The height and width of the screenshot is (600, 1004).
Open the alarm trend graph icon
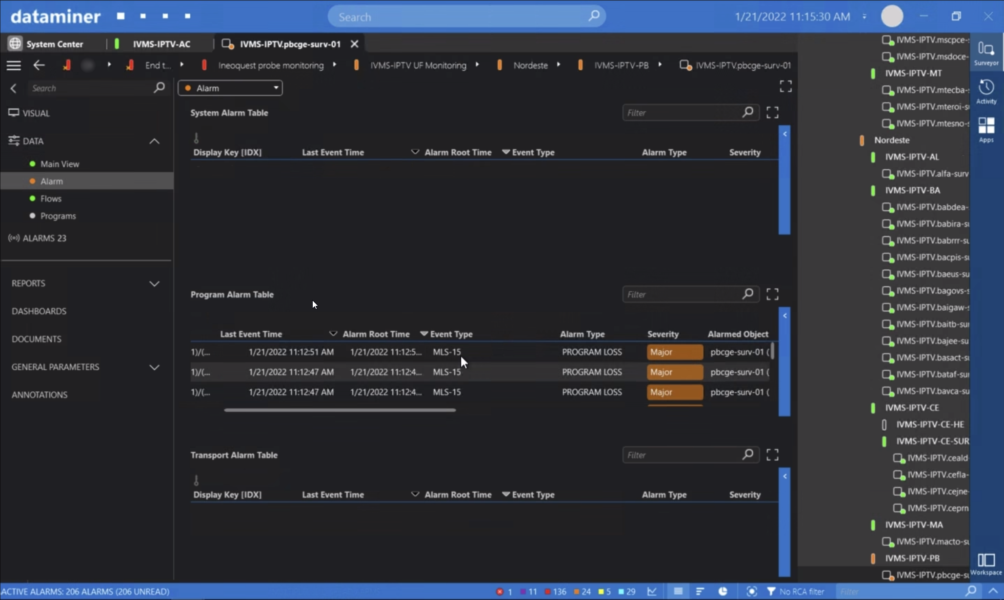652,591
